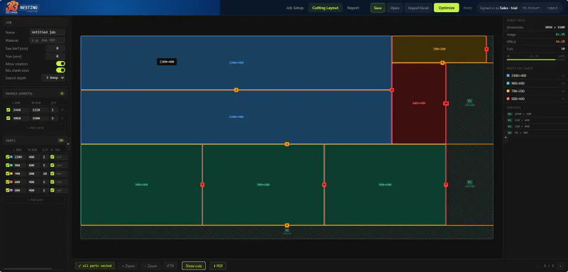The image size is (568, 272).
Task: Select 900×600 in Parts on sheet list
Action: [535, 83]
